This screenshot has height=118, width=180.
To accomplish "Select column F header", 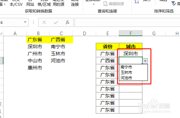I will click(130, 33).
